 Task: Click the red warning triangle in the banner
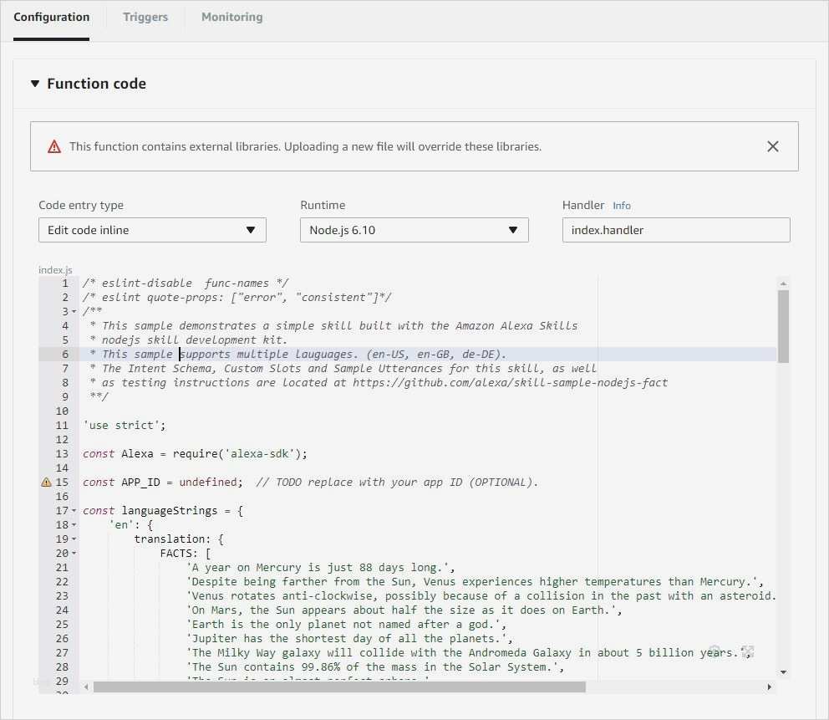54,146
